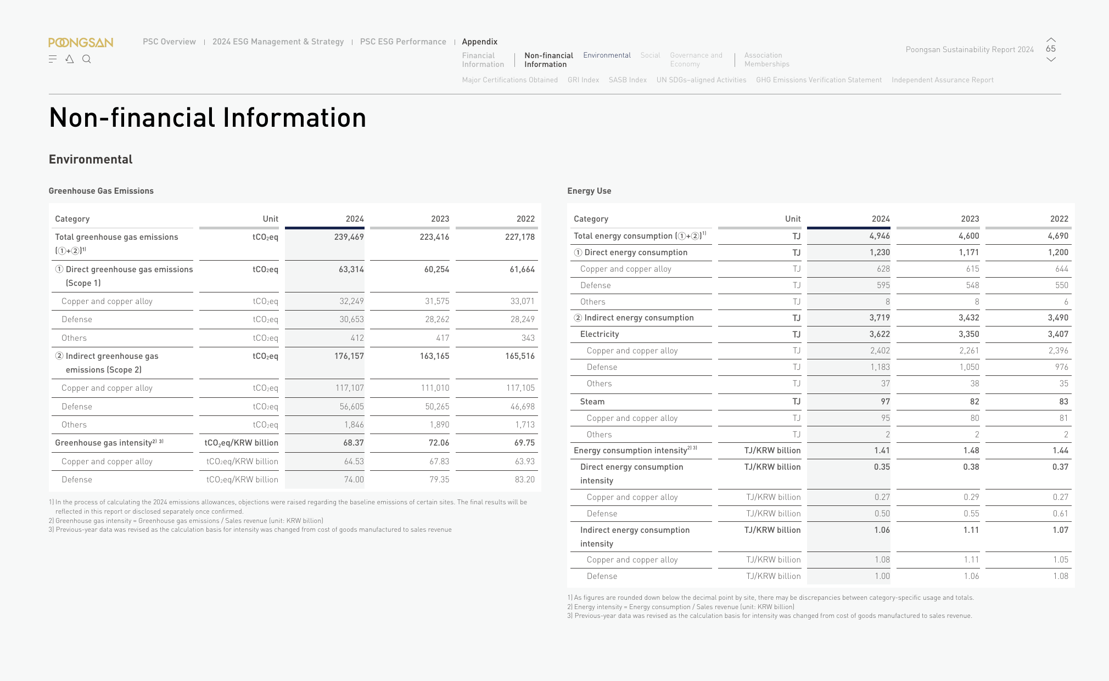Click Direct energy consumption intensity label
This screenshot has height=681, width=1109.
[632, 474]
